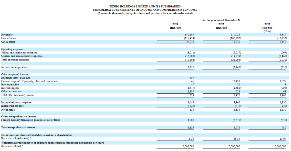Click the For the year ended December 31 heading

pos(221,20)
